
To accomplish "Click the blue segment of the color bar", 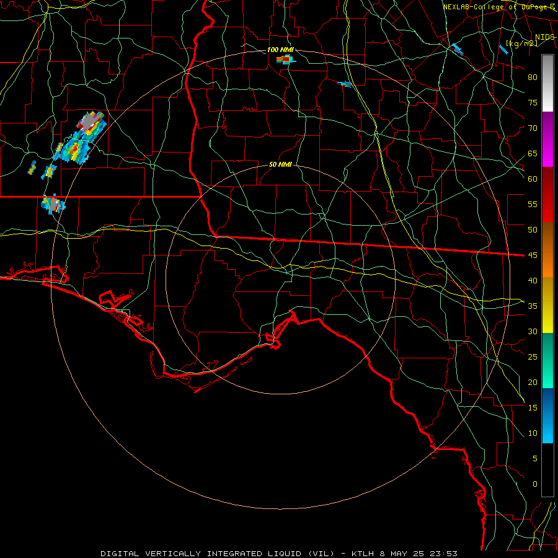I will coord(547,415).
